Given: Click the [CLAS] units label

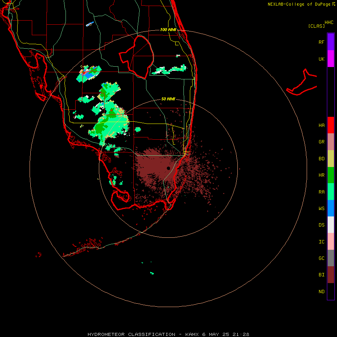Looking at the screenshot, I should (x=316, y=26).
